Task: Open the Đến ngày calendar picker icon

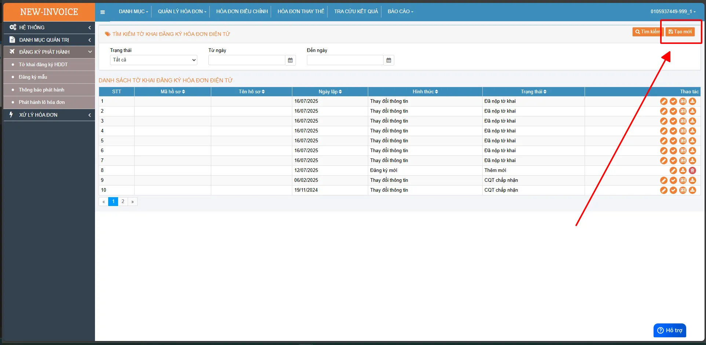Action: pyautogui.click(x=389, y=60)
